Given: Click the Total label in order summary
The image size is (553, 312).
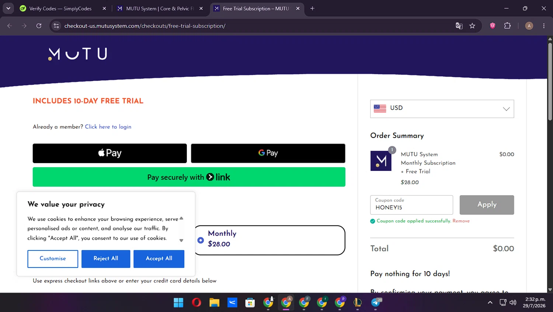Looking at the screenshot, I should pyautogui.click(x=379, y=249).
